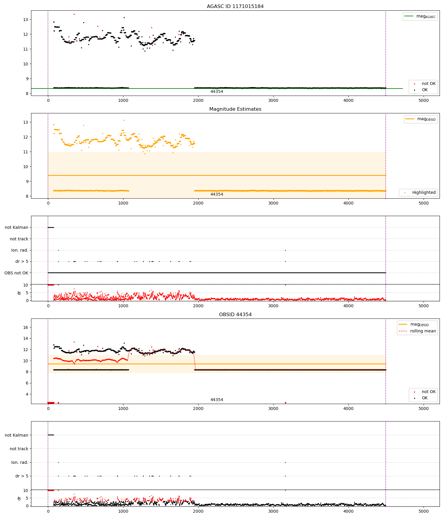Viewport: 444px width, 518px height.
Task: Click the 'not OK' legend entry in OBSID 44354 plot
Action: 423,392
